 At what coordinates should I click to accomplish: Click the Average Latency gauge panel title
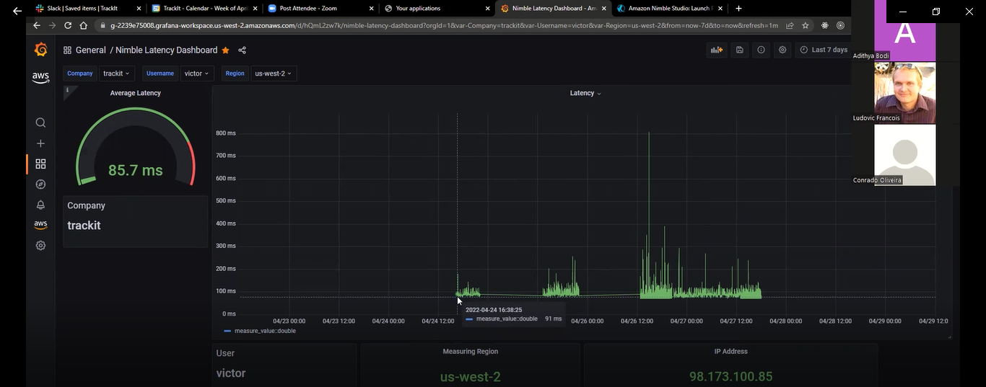point(135,93)
